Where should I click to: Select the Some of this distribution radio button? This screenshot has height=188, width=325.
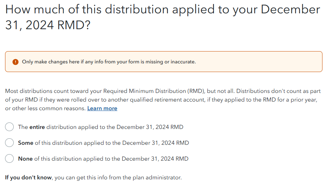tap(9, 143)
